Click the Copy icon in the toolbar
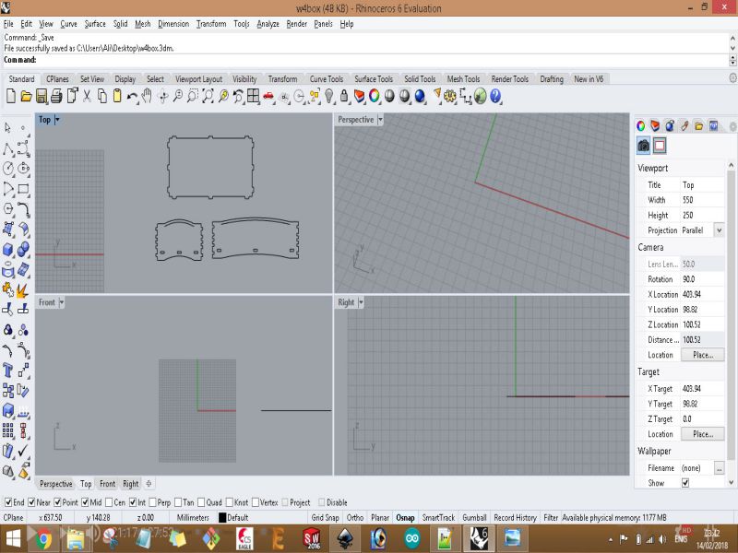Screen dimensions: 738x553 click(101, 97)
